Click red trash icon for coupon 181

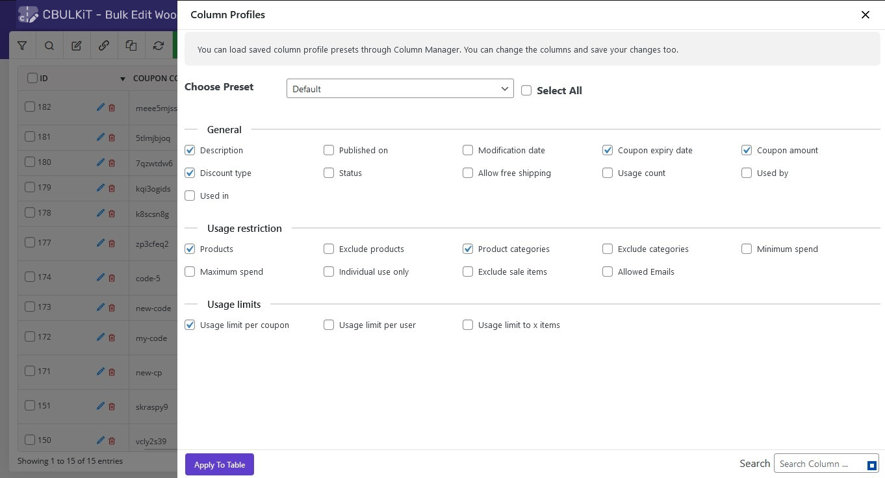pyautogui.click(x=112, y=138)
